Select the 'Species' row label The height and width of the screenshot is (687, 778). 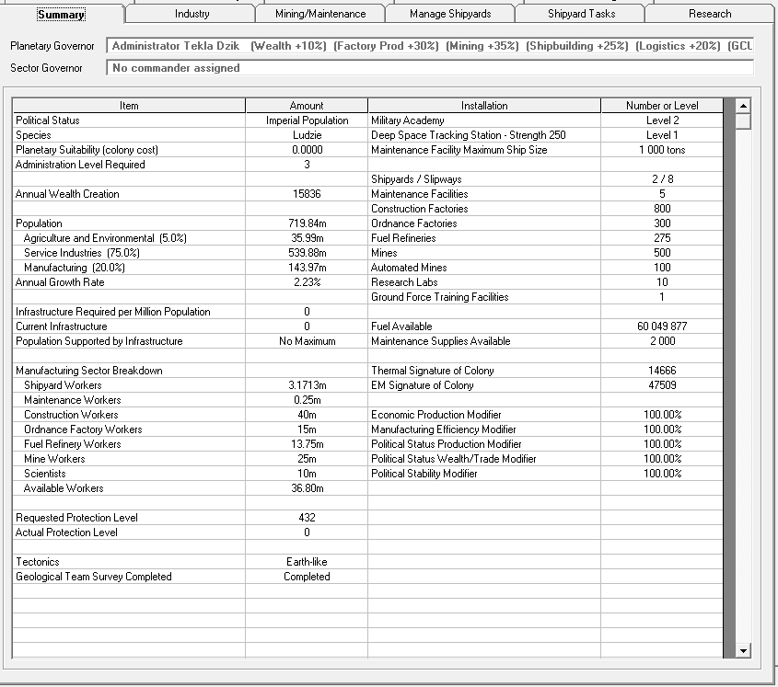click(33, 135)
